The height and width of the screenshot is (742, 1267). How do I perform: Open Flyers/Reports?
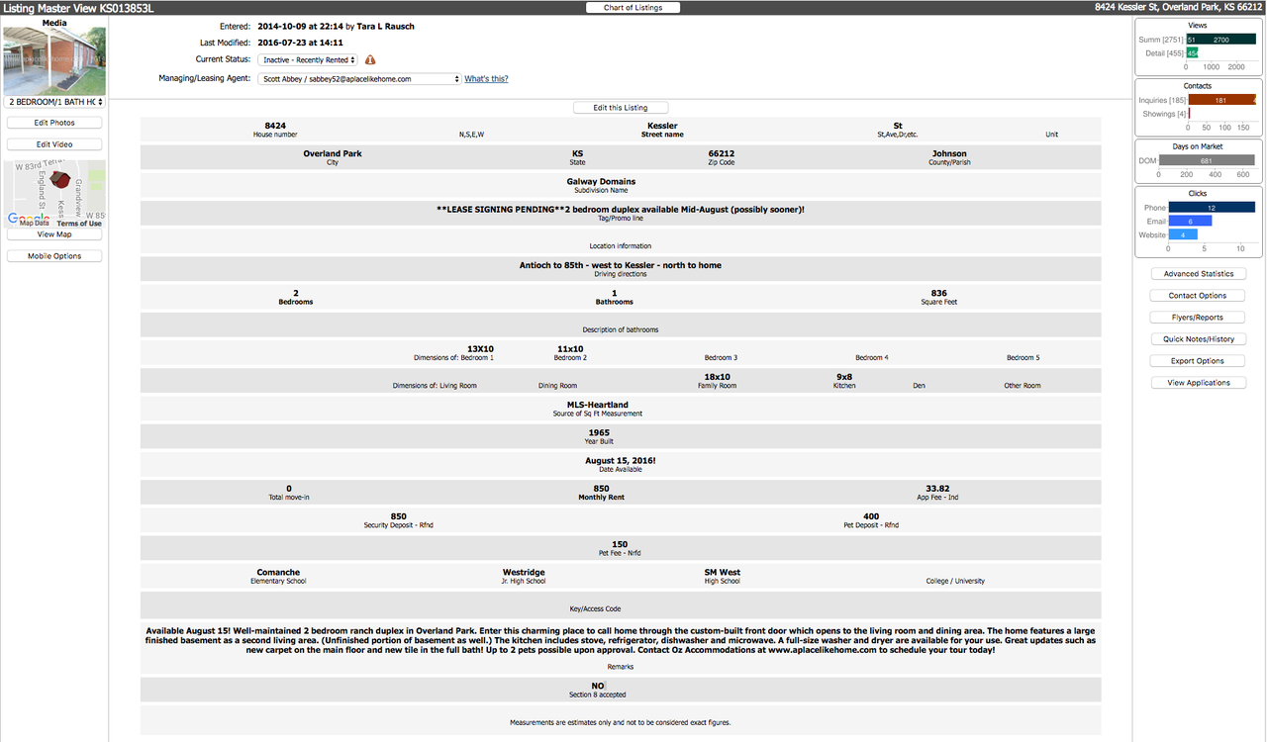coord(1198,318)
